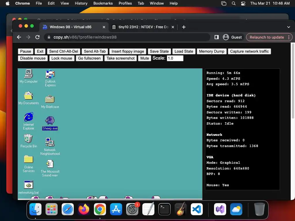Select Internet Explorer desktop icon
Screen dimensions: 295x221
(x=29, y=121)
